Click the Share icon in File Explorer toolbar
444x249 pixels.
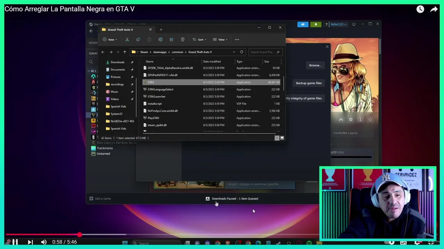(x=171, y=39)
